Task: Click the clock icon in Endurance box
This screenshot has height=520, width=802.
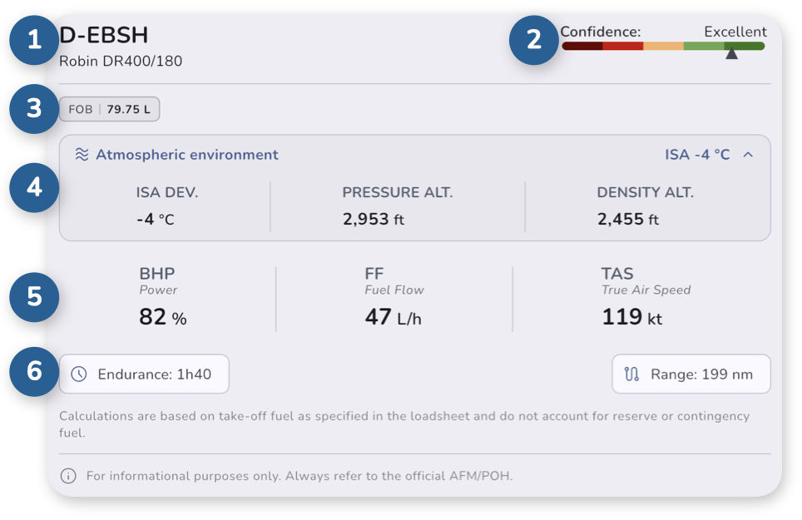Action: coord(79,374)
